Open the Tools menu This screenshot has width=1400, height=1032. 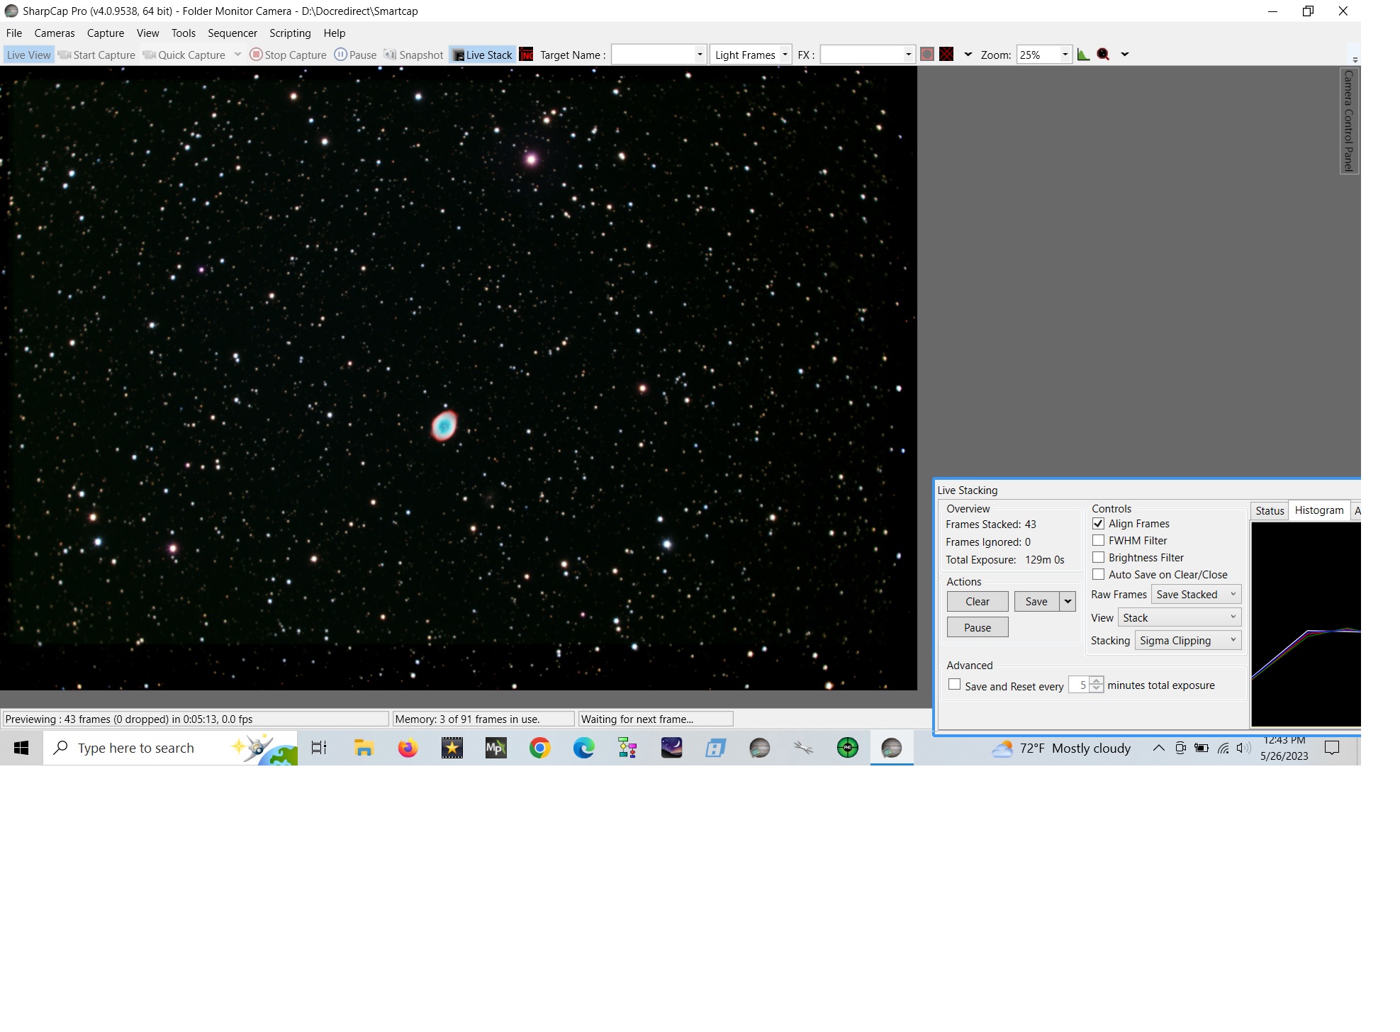[183, 33]
